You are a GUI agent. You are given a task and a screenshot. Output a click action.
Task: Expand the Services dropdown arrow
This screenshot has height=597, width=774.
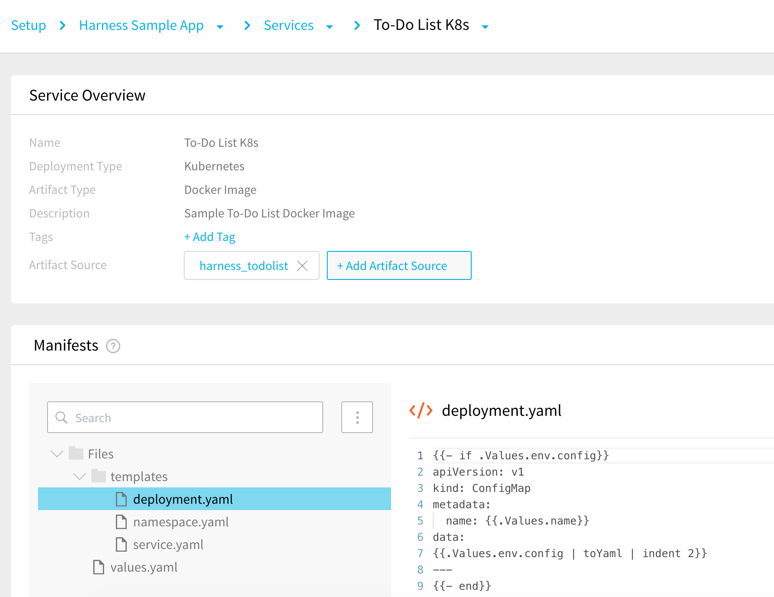pyautogui.click(x=330, y=27)
